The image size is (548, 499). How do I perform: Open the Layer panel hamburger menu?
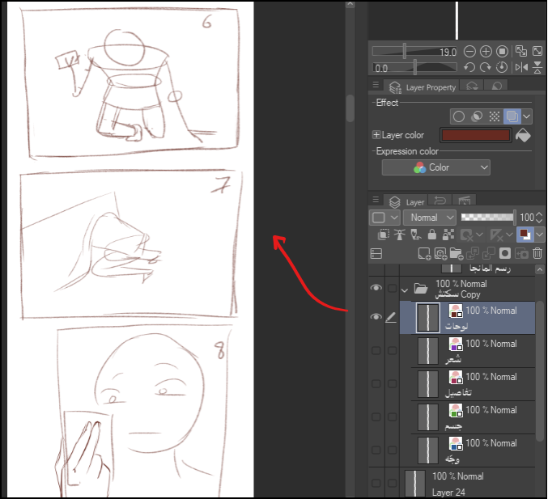376,200
